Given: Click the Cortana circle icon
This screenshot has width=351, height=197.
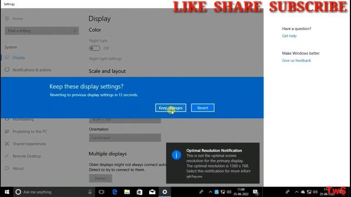Looking at the screenshot, I should coord(18,192).
